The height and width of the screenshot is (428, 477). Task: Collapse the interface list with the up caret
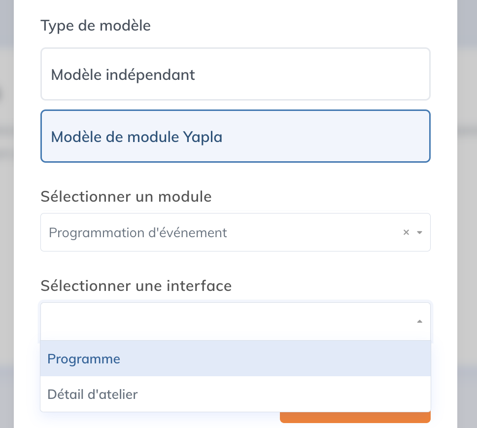click(x=419, y=321)
